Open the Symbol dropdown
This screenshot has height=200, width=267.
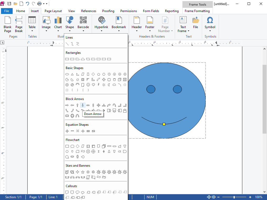coord(210,24)
